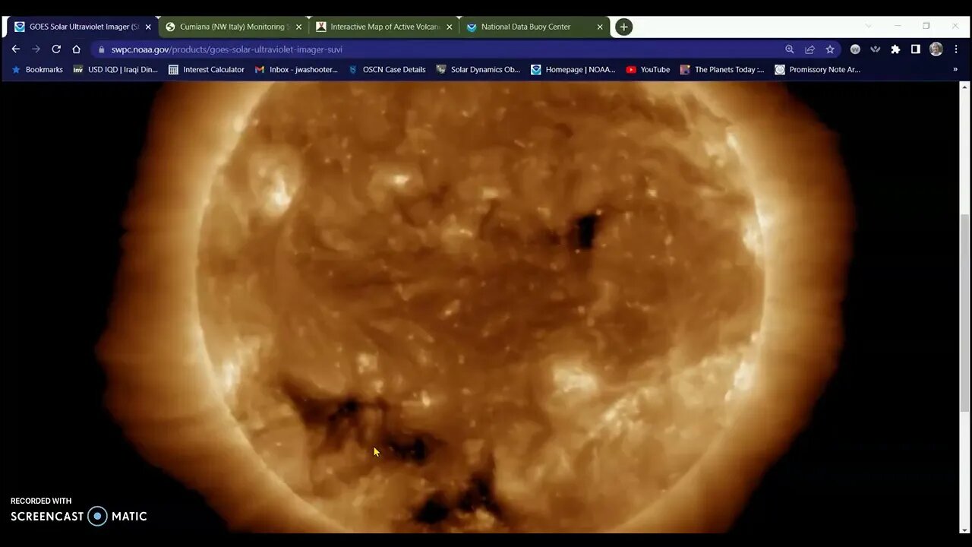Open the YouTube bookmark

point(648,69)
